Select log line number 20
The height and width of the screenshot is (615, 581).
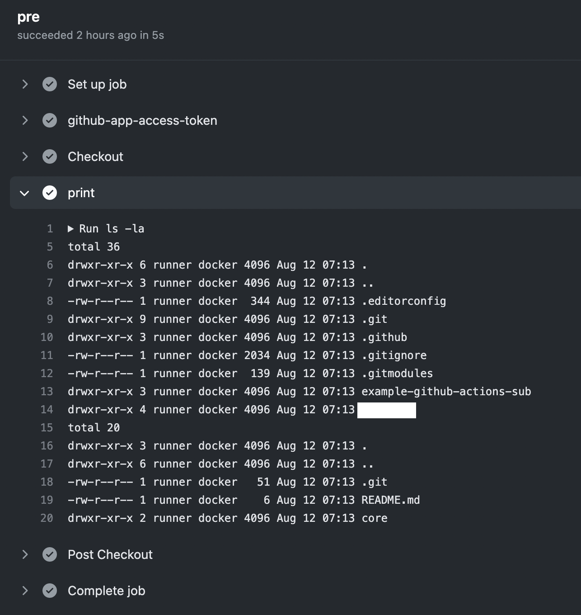tap(47, 518)
